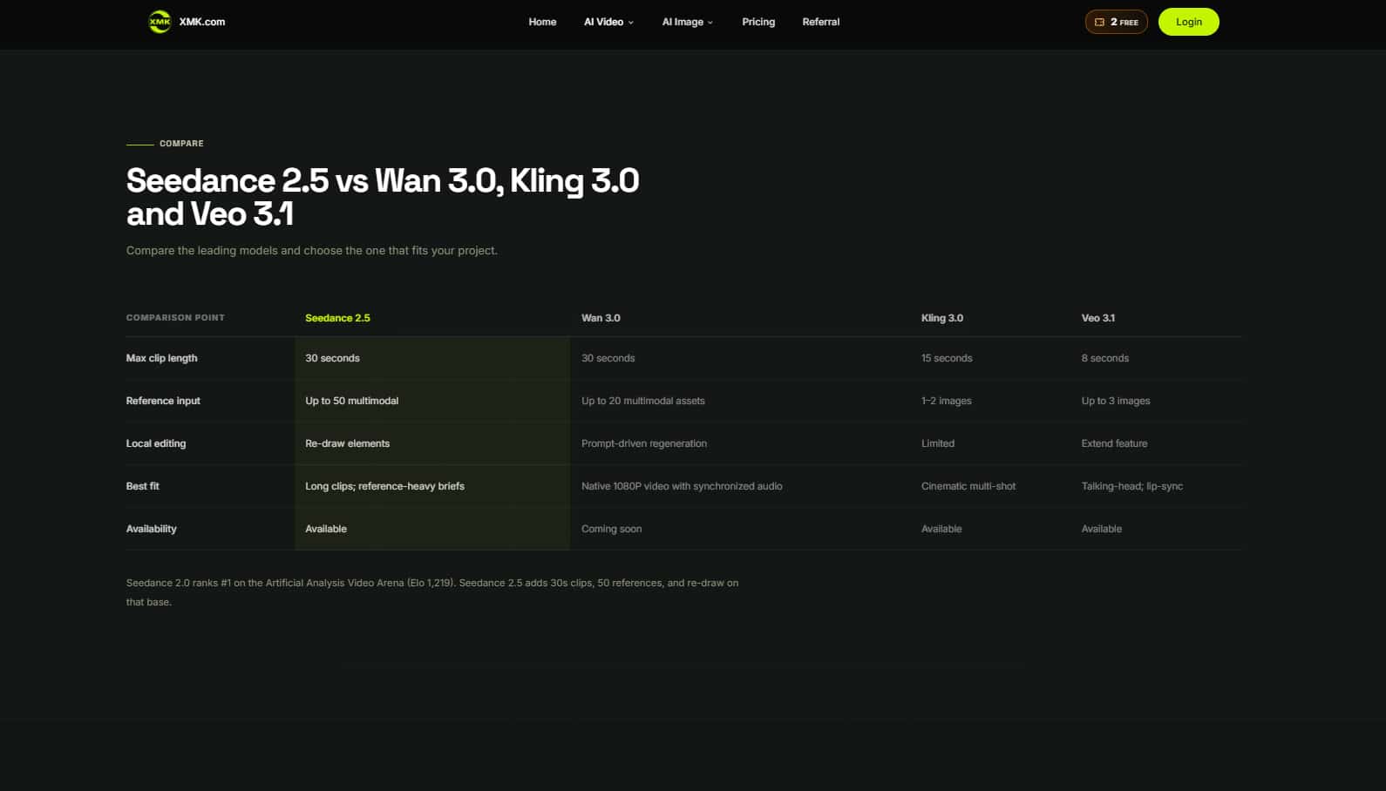The width and height of the screenshot is (1386, 791).
Task: Click the "Up to 3 images" cell
Action: coord(1116,401)
